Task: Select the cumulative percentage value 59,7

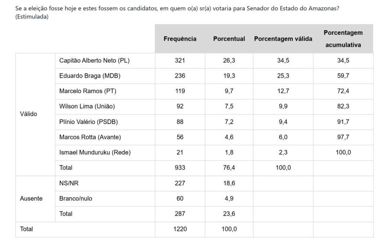Action: tap(343, 76)
